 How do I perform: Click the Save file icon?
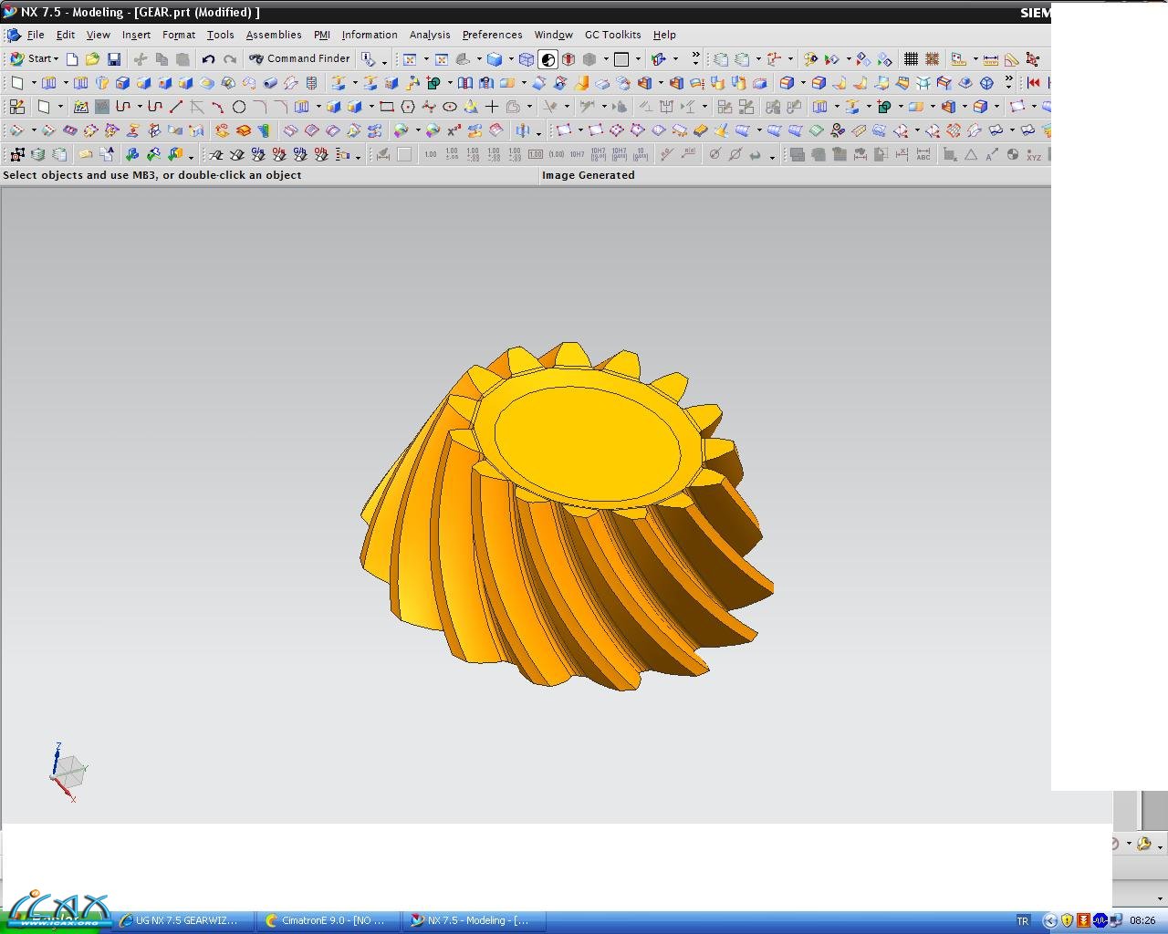(114, 59)
